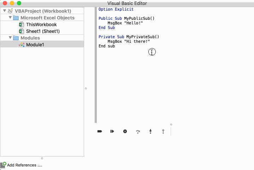254x170 pixels.
Task: Open Add References dialog
Action: click(x=24, y=165)
